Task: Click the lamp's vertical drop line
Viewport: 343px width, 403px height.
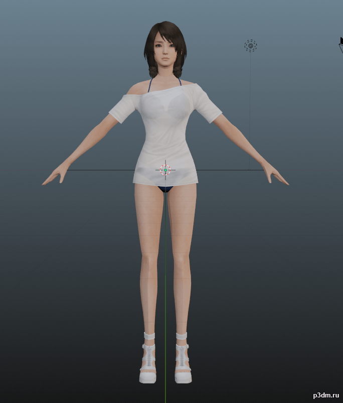Action: click(x=251, y=110)
